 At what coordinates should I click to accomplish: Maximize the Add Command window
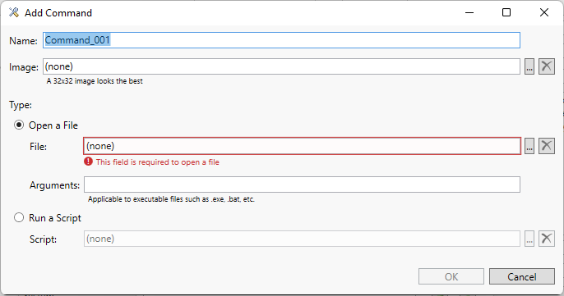coord(506,12)
